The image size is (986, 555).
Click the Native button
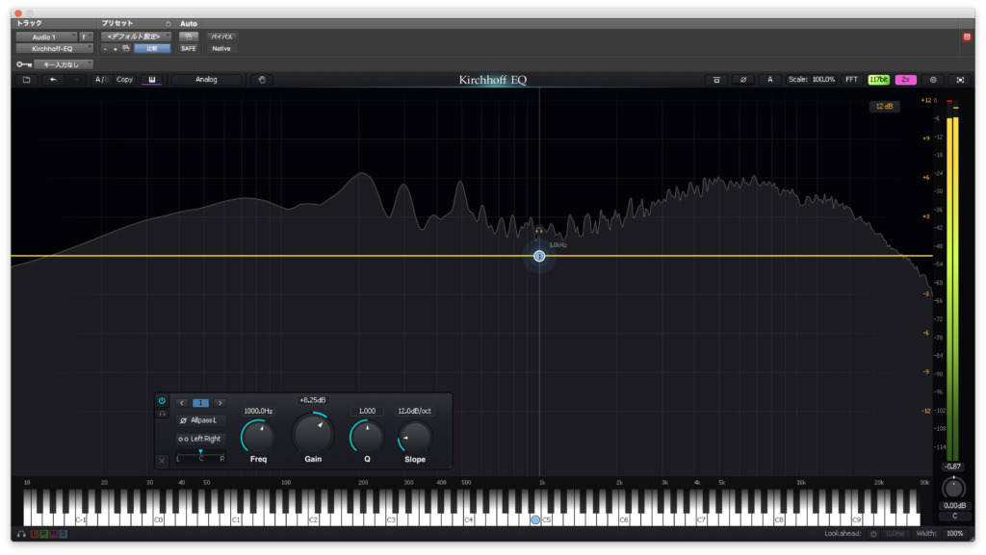(221, 48)
